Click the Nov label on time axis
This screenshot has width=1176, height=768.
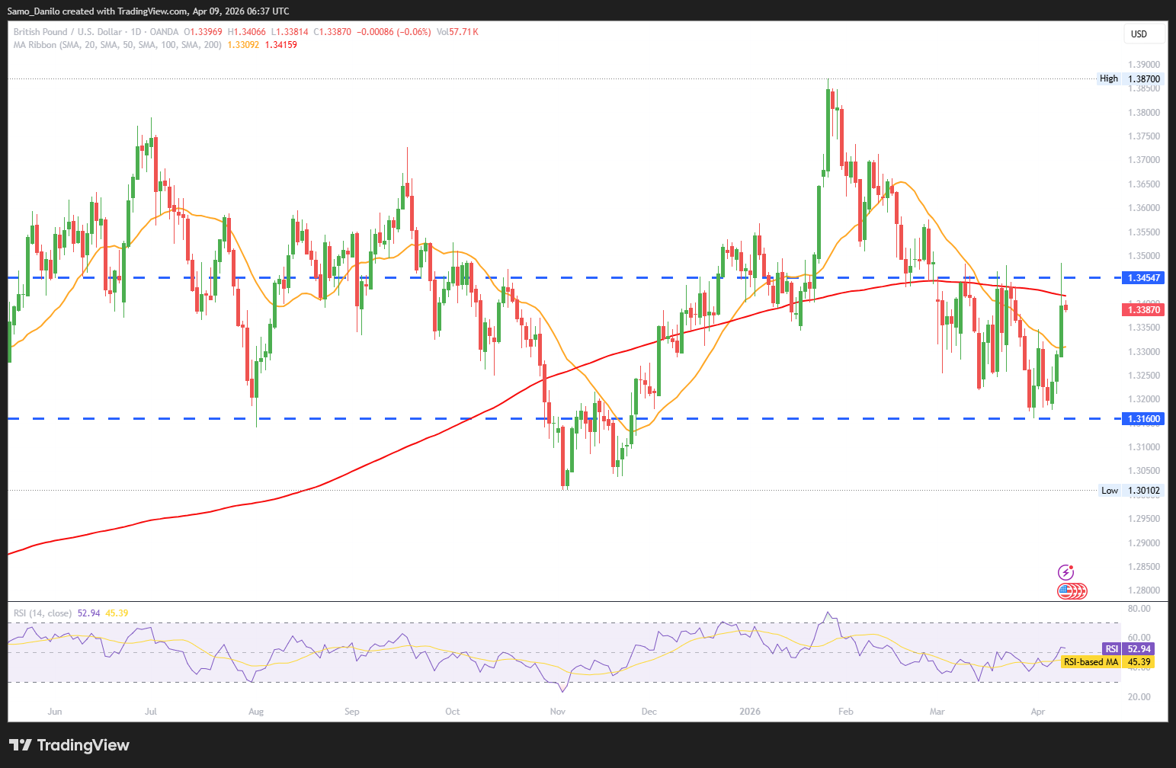(558, 712)
